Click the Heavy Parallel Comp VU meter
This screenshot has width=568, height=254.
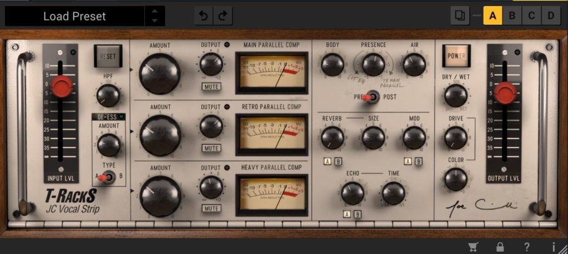[x=271, y=195]
